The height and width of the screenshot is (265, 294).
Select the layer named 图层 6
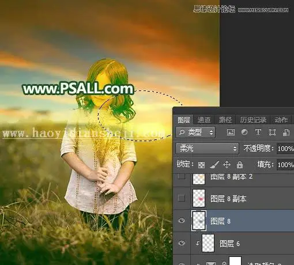tap(229, 244)
